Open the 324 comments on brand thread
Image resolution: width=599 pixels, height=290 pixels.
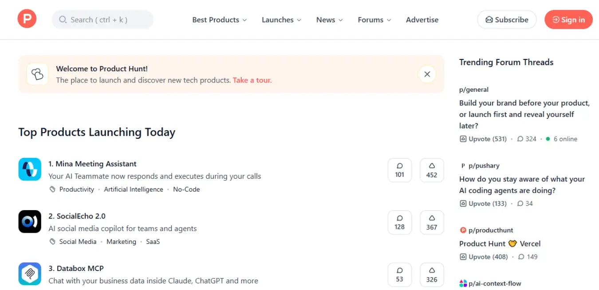coord(527,139)
